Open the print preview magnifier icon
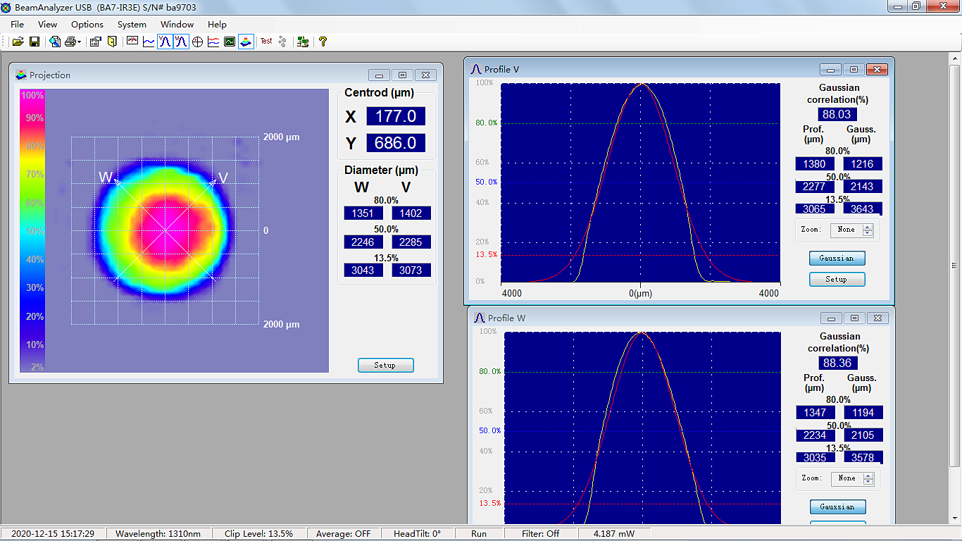 tap(55, 42)
